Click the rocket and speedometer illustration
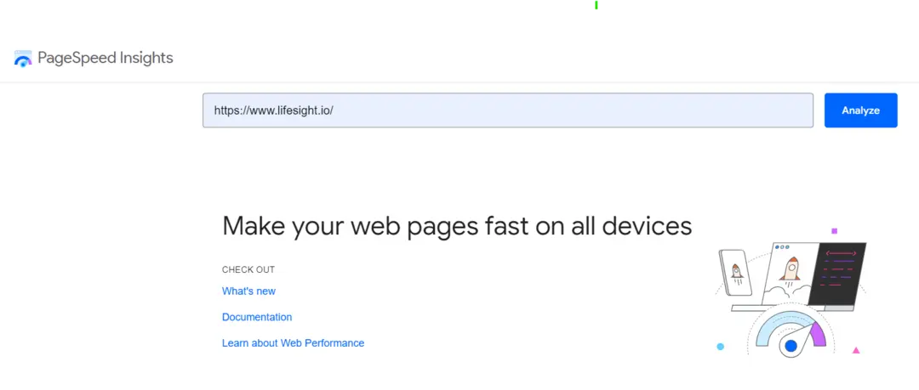This screenshot has width=919, height=390. 791,293
